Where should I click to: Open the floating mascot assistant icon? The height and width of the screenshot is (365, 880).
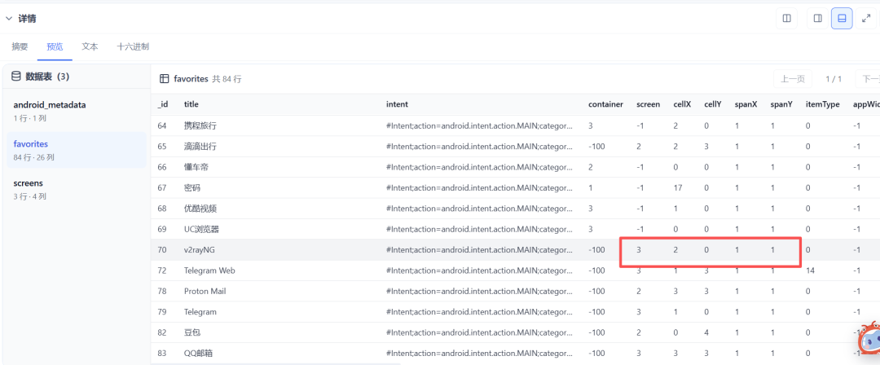click(867, 339)
